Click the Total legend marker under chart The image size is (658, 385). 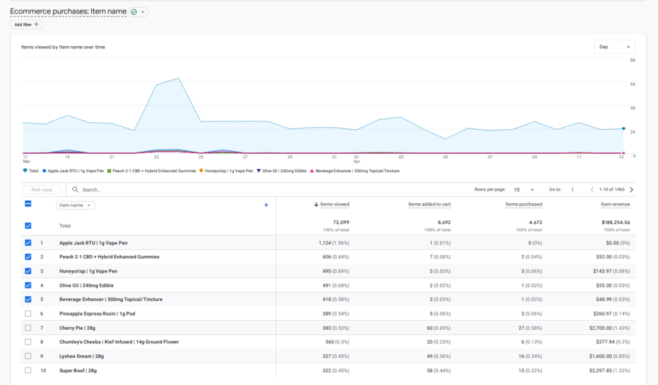[x=25, y=171]
